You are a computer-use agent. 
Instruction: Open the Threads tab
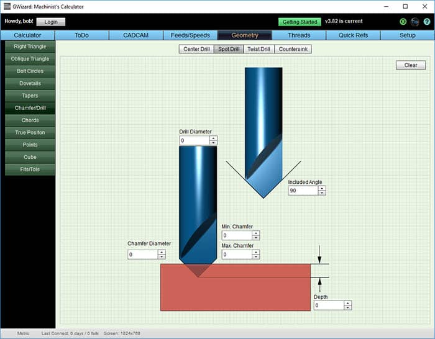click(x=299, y=35)
